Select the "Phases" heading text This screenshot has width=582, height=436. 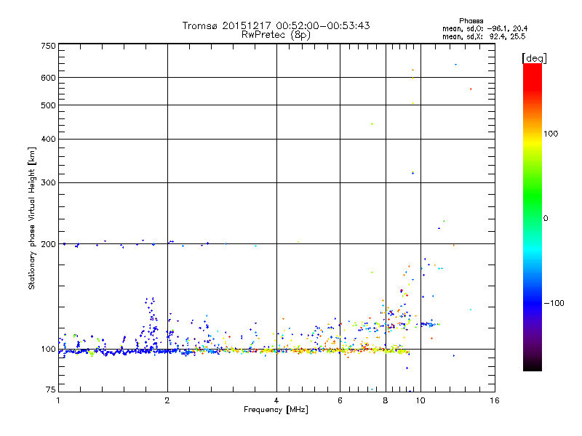tap(471, 21)
